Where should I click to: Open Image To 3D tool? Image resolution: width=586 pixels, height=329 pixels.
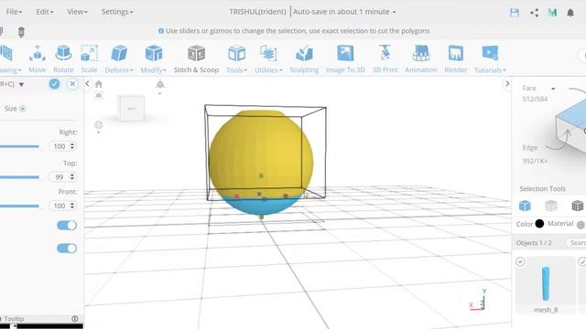tap(345, 58)
